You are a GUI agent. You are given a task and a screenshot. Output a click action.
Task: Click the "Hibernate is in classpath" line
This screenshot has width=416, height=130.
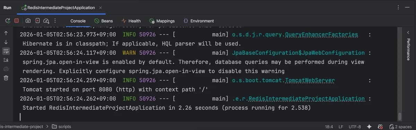pyautogui.click(x=131, y=44)
